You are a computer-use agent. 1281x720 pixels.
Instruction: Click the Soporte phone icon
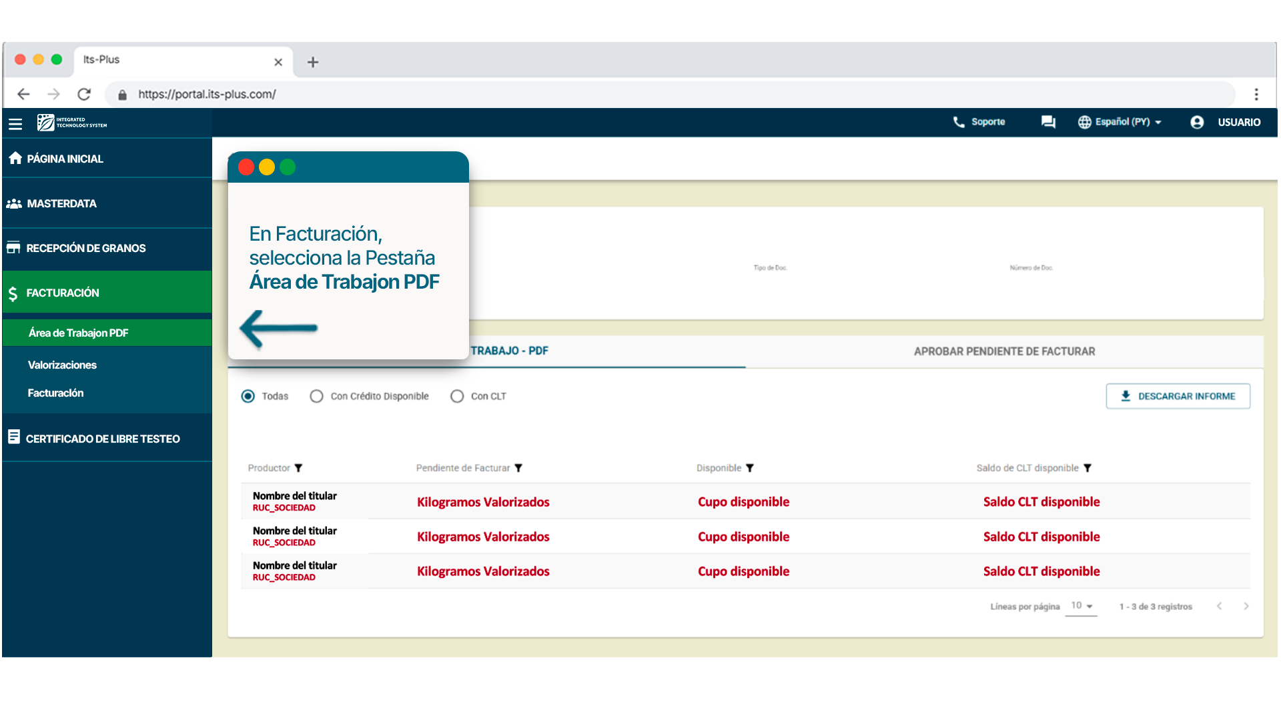point(959,122)
